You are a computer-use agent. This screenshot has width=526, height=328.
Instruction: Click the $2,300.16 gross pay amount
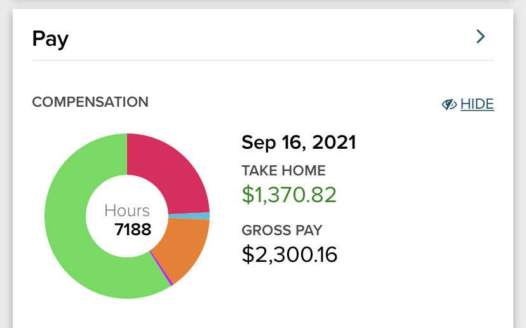tap(290, 254)
